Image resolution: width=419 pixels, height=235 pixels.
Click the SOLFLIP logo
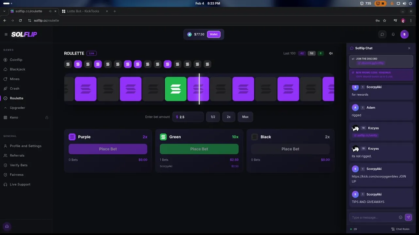[24, 34]
